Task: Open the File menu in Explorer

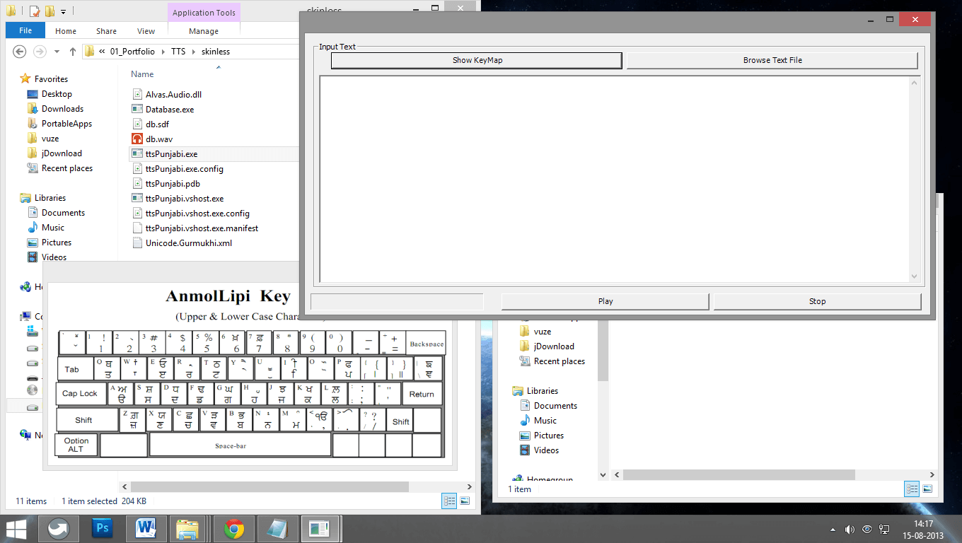Action: click(x=25, y=31)
